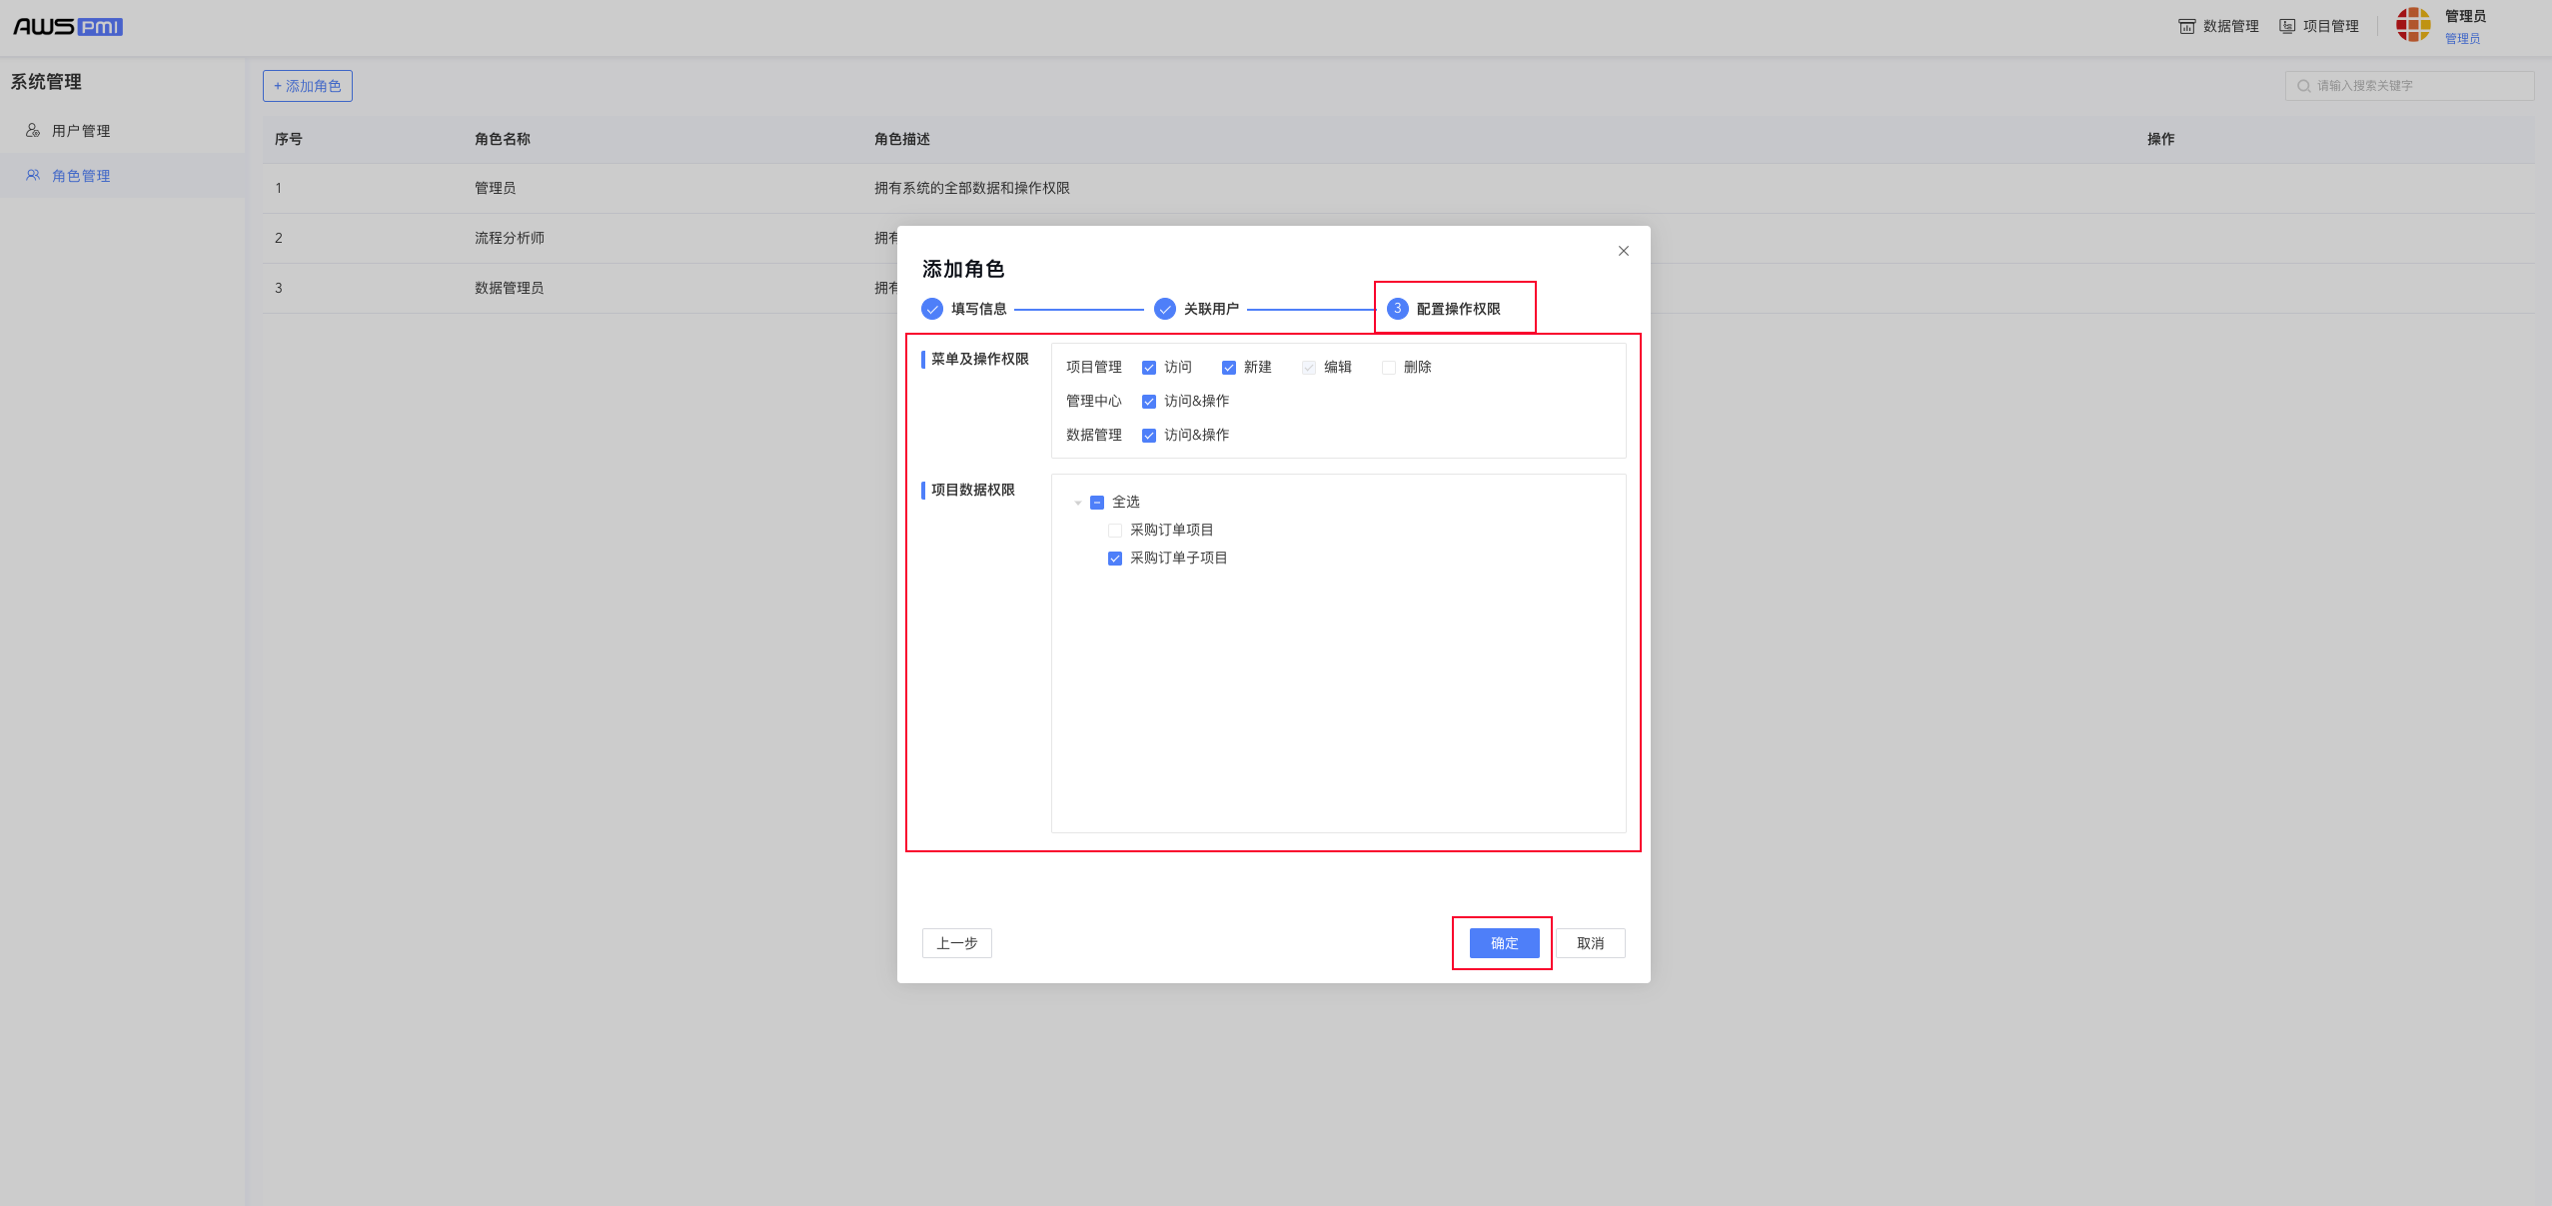Uncheck the 采购订单子项目 checkbox
This screenshot has width=2552, height=1206.
click(1115, 559)
